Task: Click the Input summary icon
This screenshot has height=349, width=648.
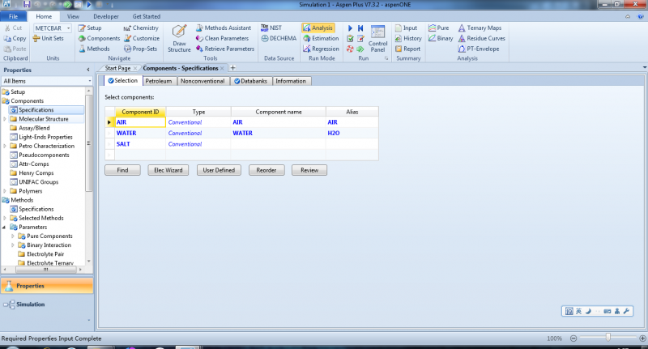Action: pyautogui.click(x=406, y=28)
